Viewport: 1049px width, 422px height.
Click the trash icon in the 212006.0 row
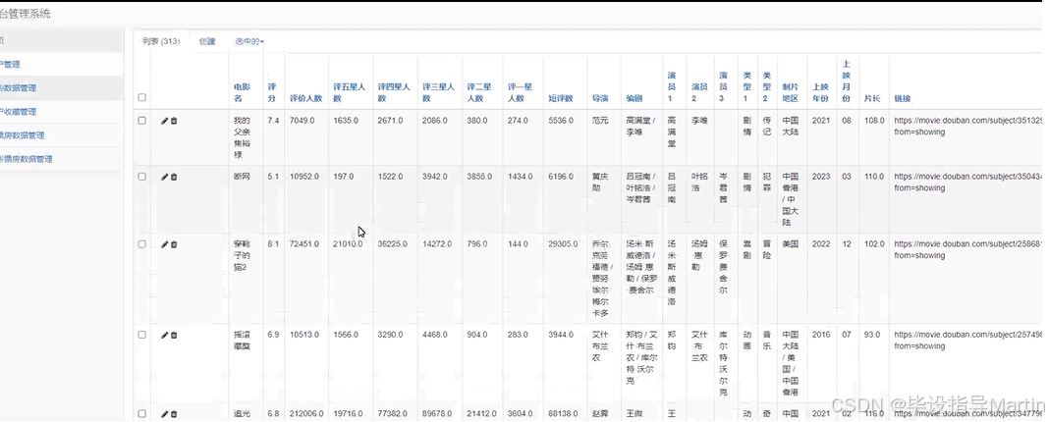pyautogui.click(x=174, y=414)
